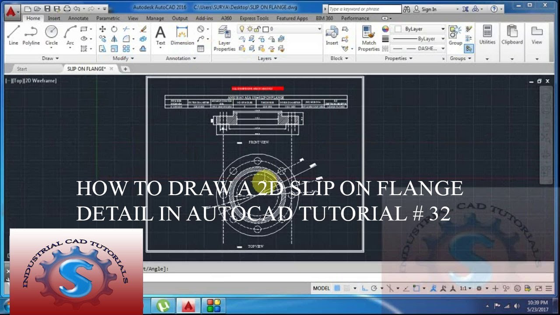Click the Stretch tool icon
Image resolution: width=560 pixels, height=315 pixels.
pyautogui.click(x=102, y=49)
